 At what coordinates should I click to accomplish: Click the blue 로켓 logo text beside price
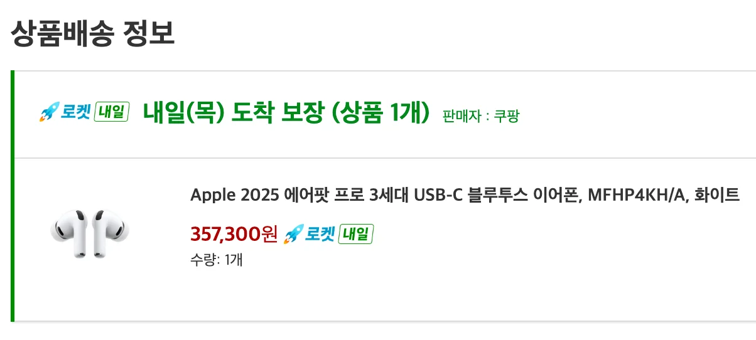click(320, 235)
